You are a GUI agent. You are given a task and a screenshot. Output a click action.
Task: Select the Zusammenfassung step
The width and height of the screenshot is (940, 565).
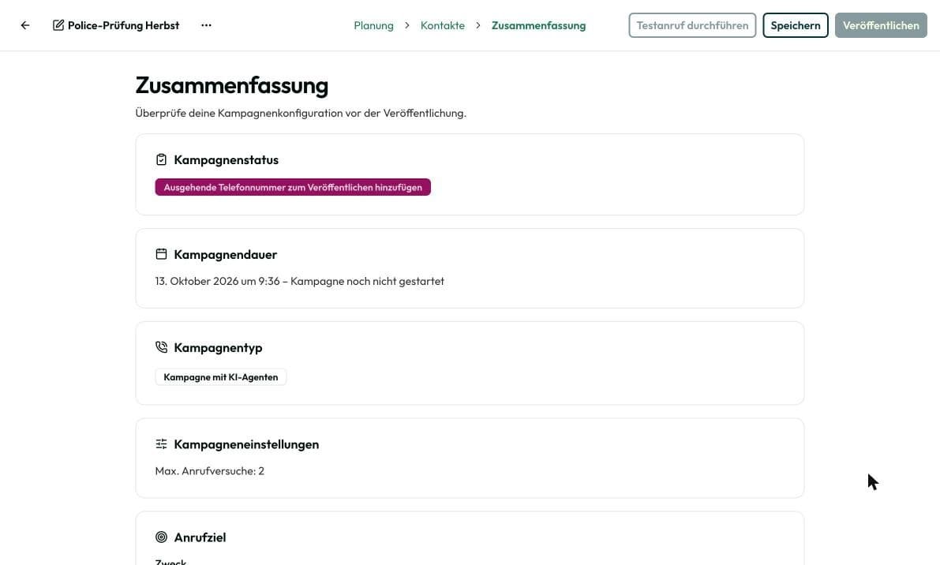[x=538, y=25]
